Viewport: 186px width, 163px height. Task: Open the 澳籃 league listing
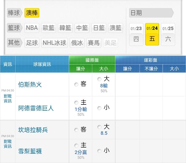[115, 28]
